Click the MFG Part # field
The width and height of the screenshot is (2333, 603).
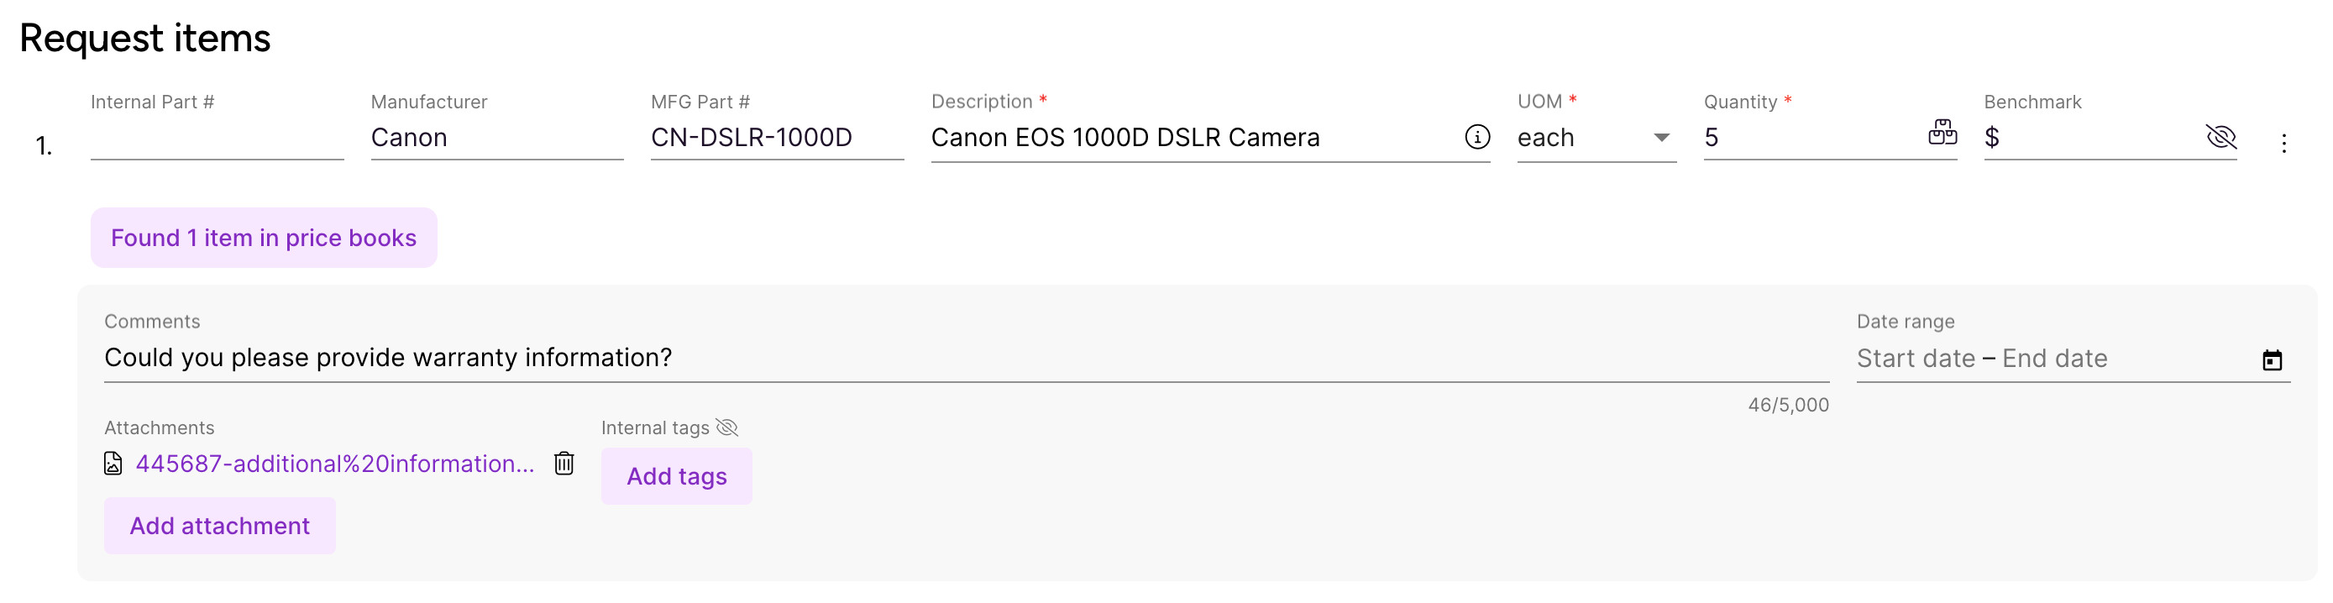(x=777, y=138)
